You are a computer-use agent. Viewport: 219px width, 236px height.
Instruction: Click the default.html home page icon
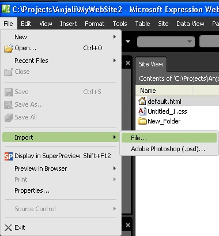(142, 101)
